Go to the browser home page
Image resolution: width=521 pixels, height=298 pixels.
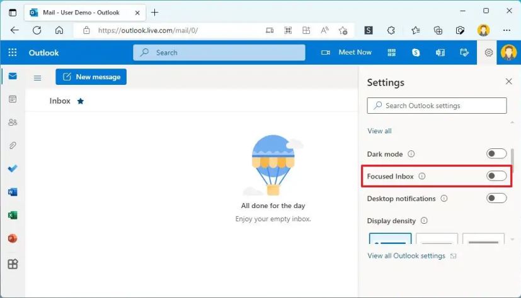(59, 31)
